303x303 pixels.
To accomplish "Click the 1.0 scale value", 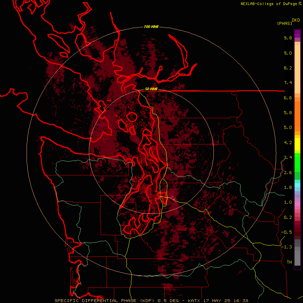I will 288,202.
